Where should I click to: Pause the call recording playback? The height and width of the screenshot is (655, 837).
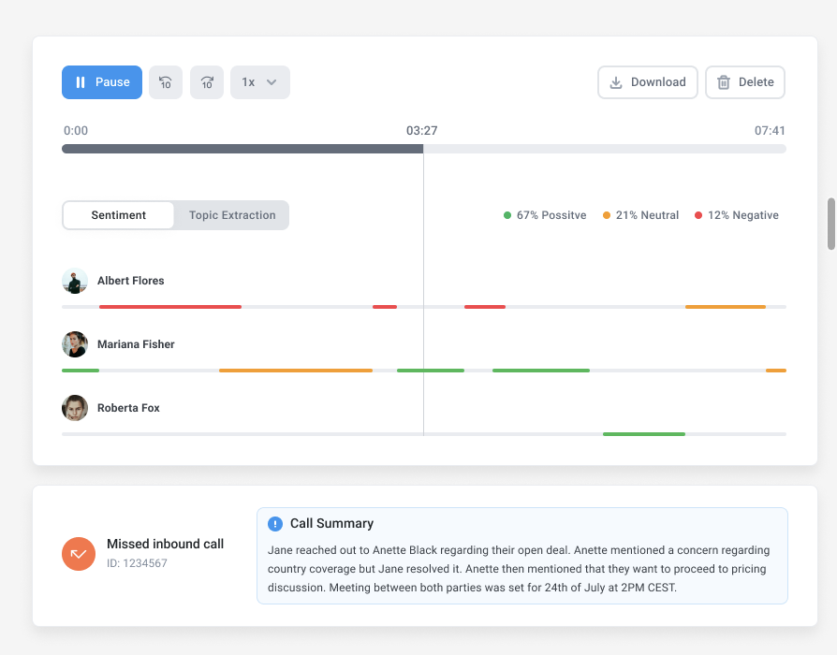[102, 82]
